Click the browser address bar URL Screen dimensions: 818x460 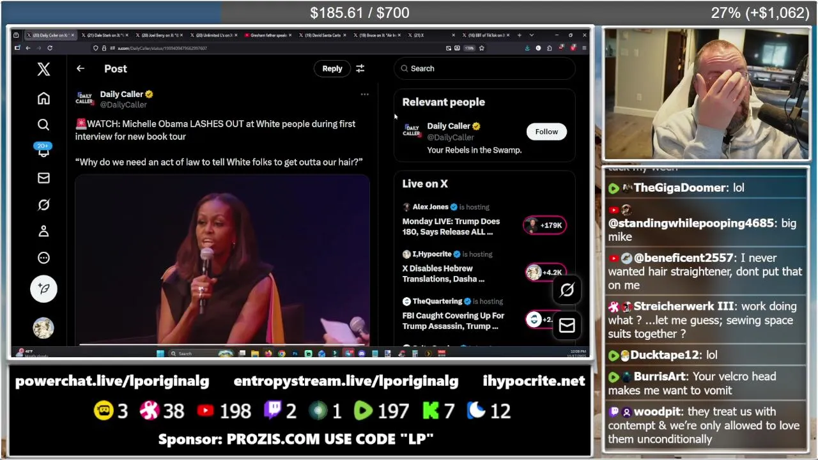[162, 48]
